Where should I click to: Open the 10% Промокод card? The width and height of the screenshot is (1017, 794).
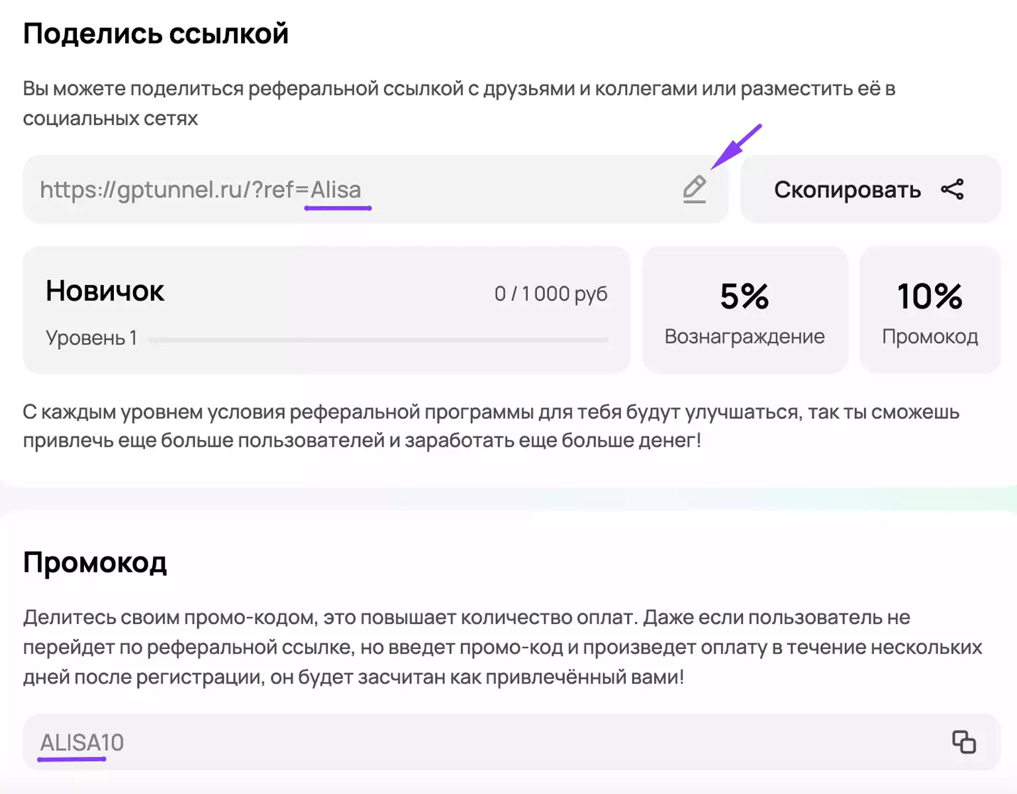point(930,310)
